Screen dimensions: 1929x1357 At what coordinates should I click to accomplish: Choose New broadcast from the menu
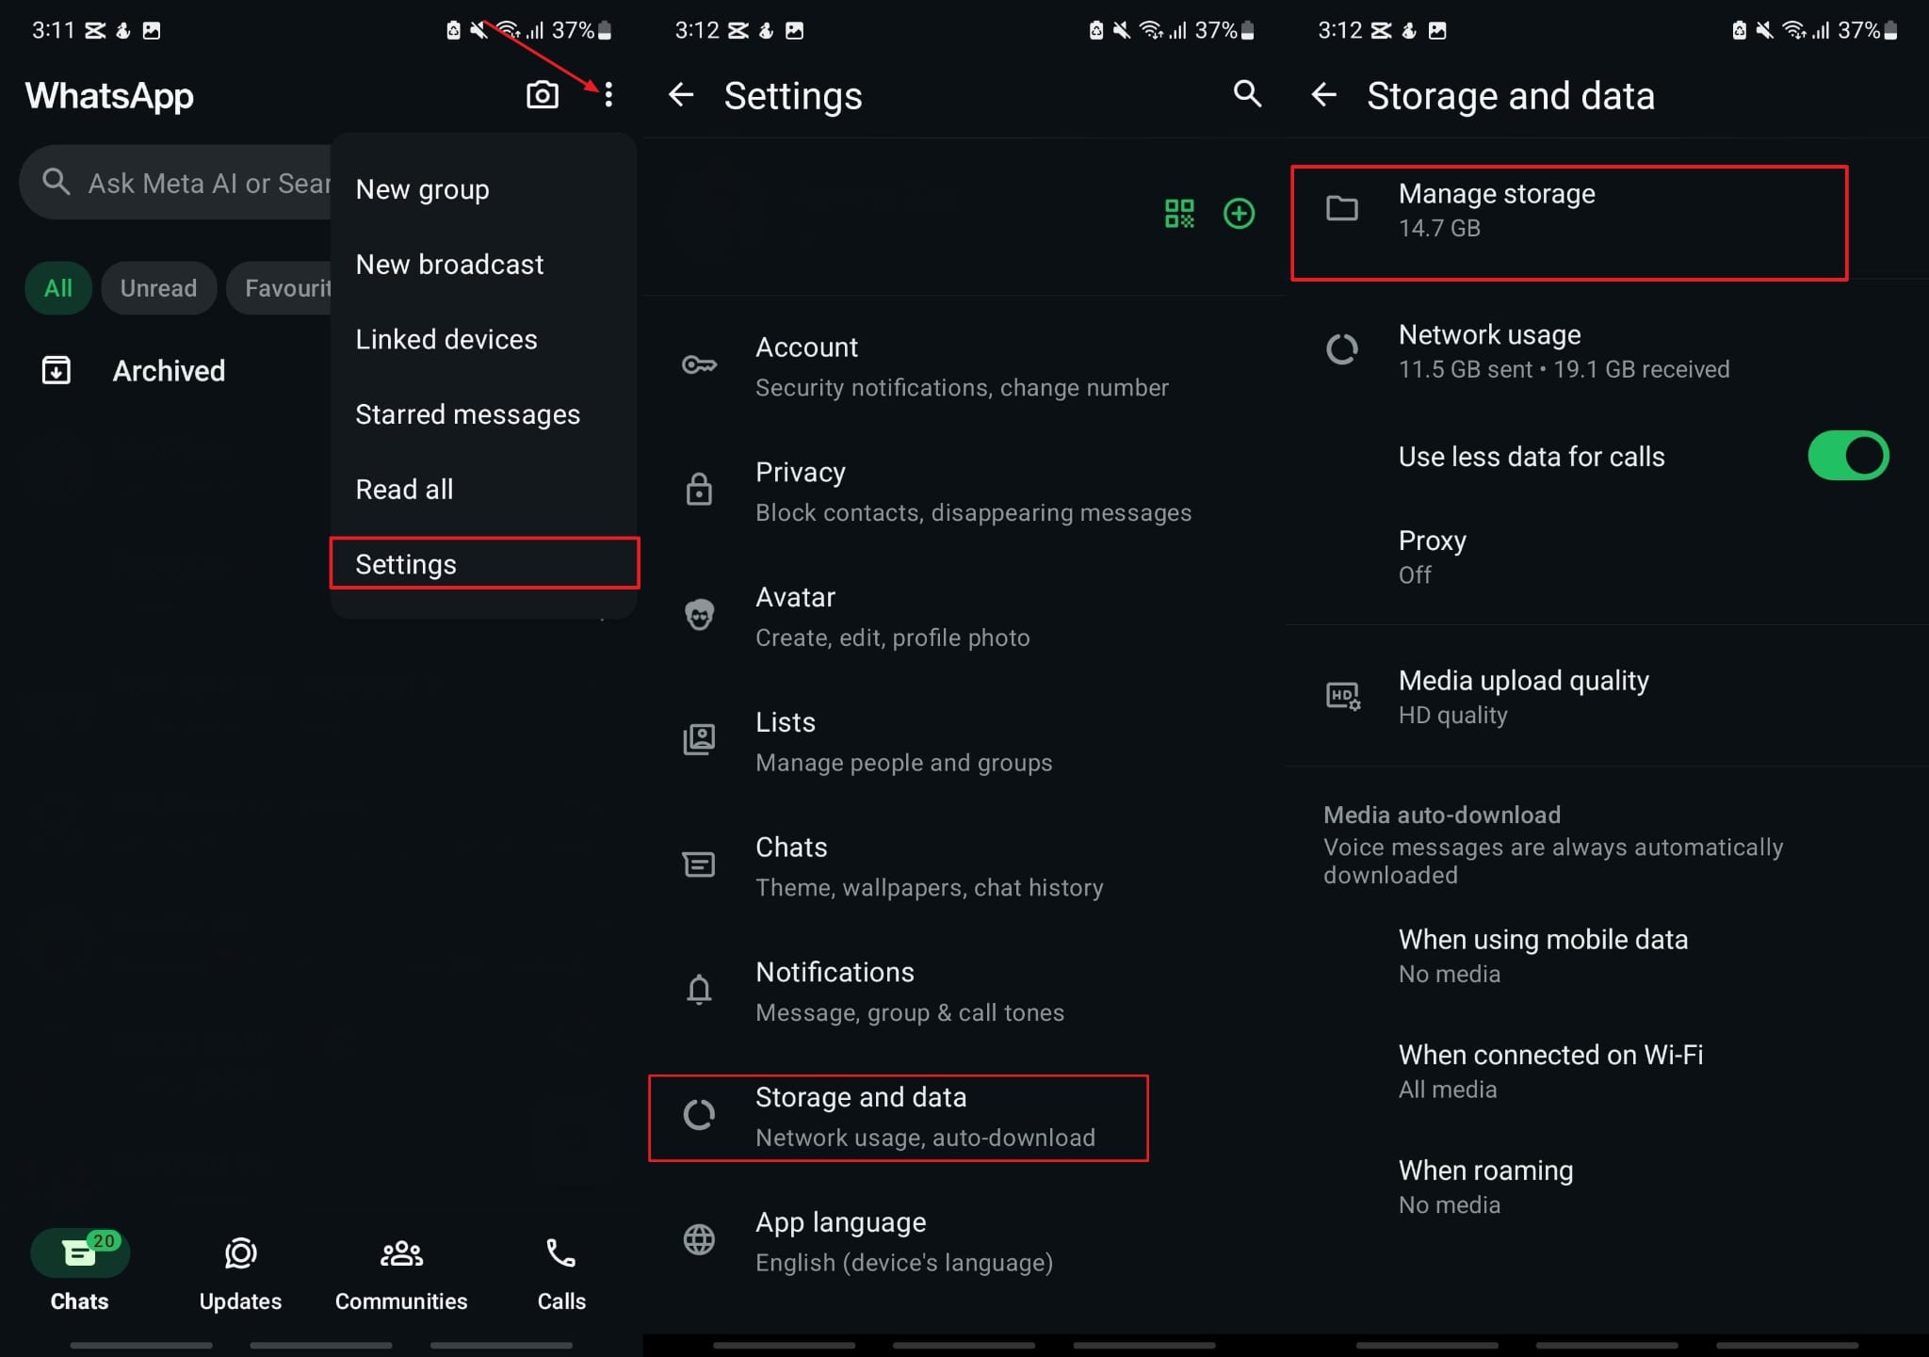pyautogui.click(x=449, y=264)
